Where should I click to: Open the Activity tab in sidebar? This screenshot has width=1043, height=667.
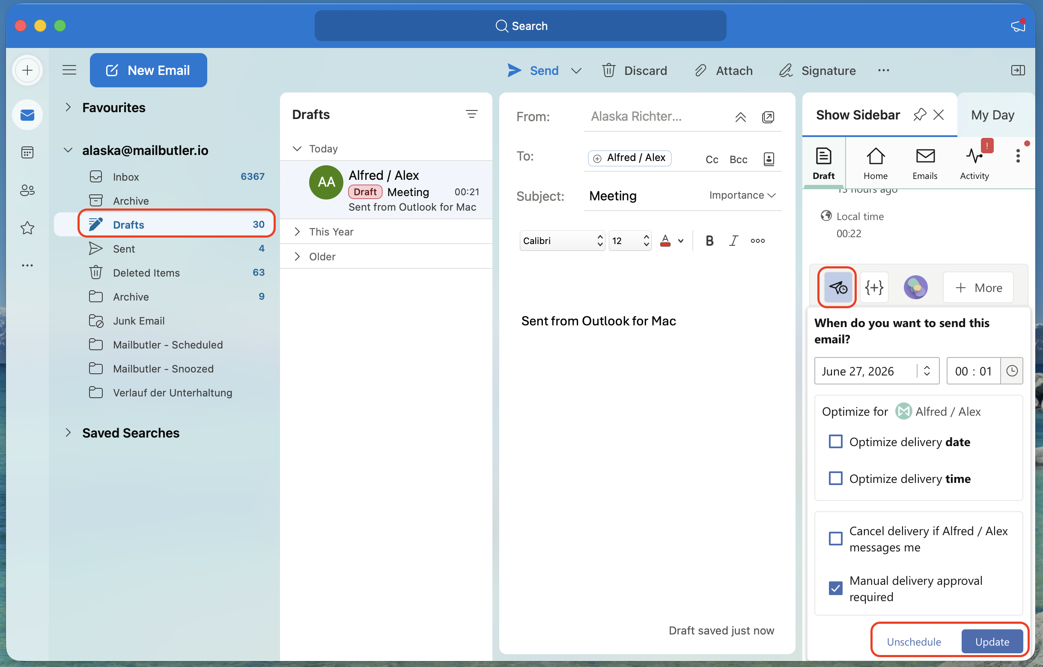[974, 163]
